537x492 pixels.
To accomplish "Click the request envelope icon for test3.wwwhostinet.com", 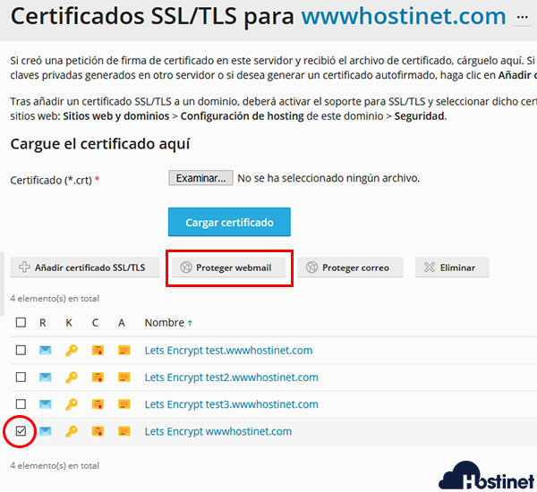I will click(x=46, y=404).
